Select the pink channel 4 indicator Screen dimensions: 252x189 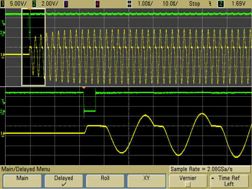pyautogui.click(x=97, y=4)
